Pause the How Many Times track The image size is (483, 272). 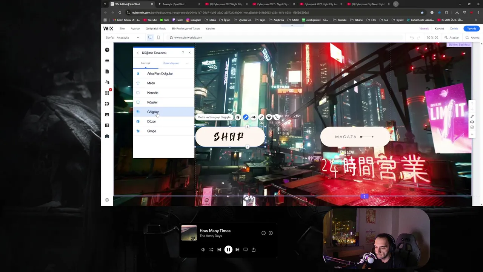coord(228,250)
